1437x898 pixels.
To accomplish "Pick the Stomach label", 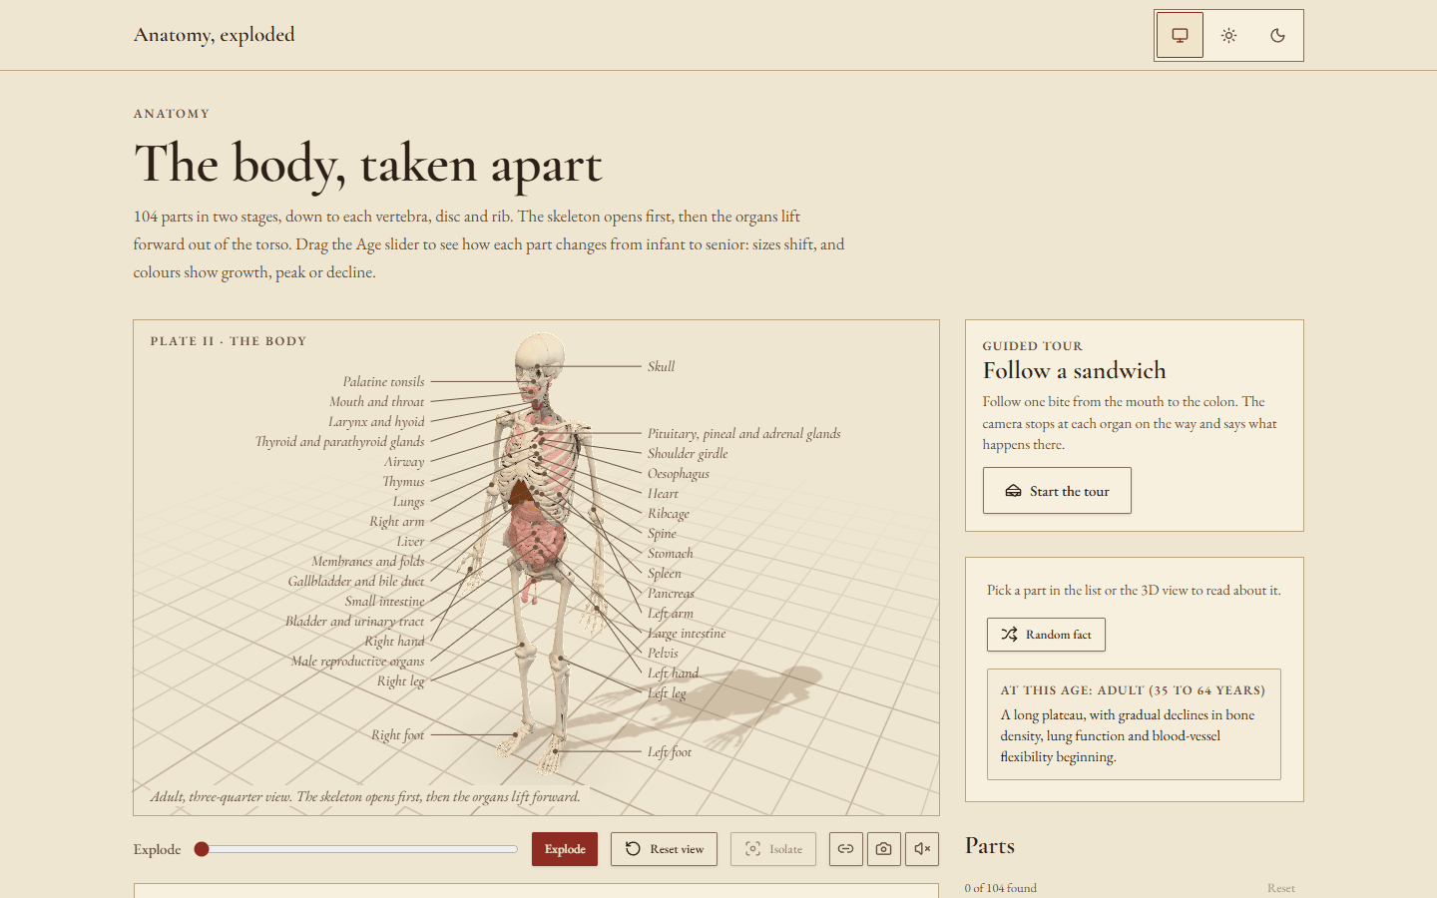I will coord(671,554).
